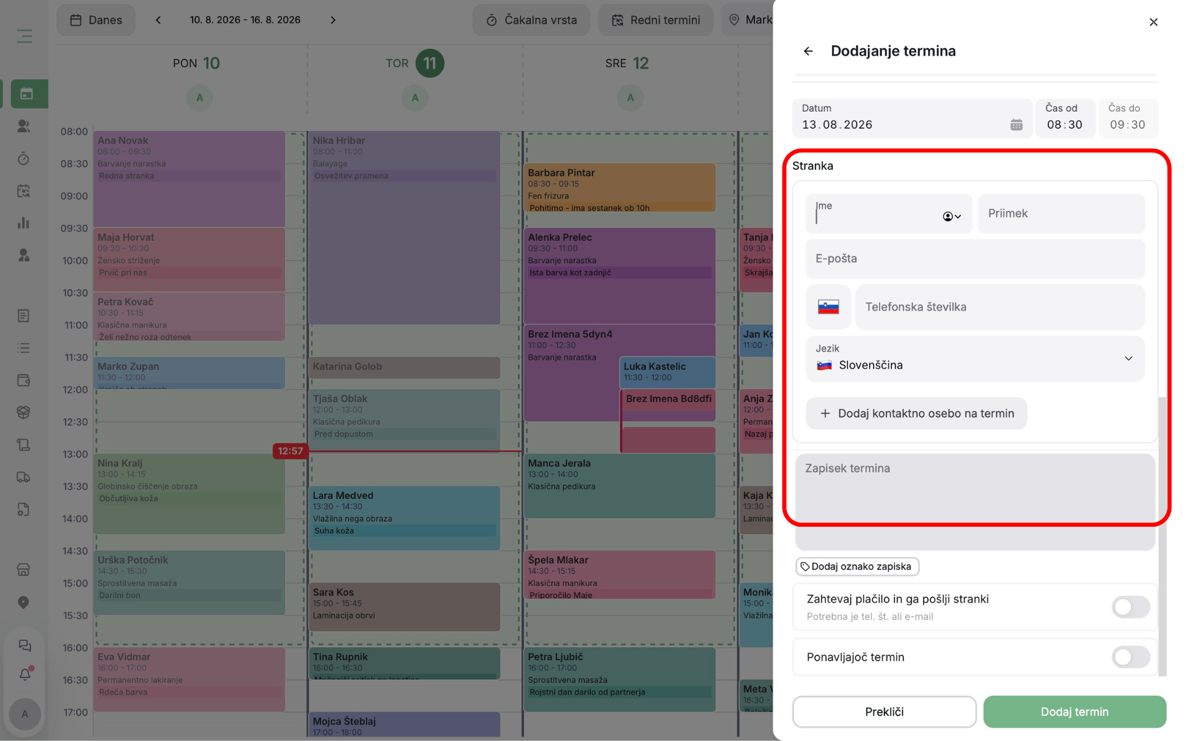Open the delivery truck icon in sidebar
This screenshot has width=1186, height=741.
(x=23, y=477)
